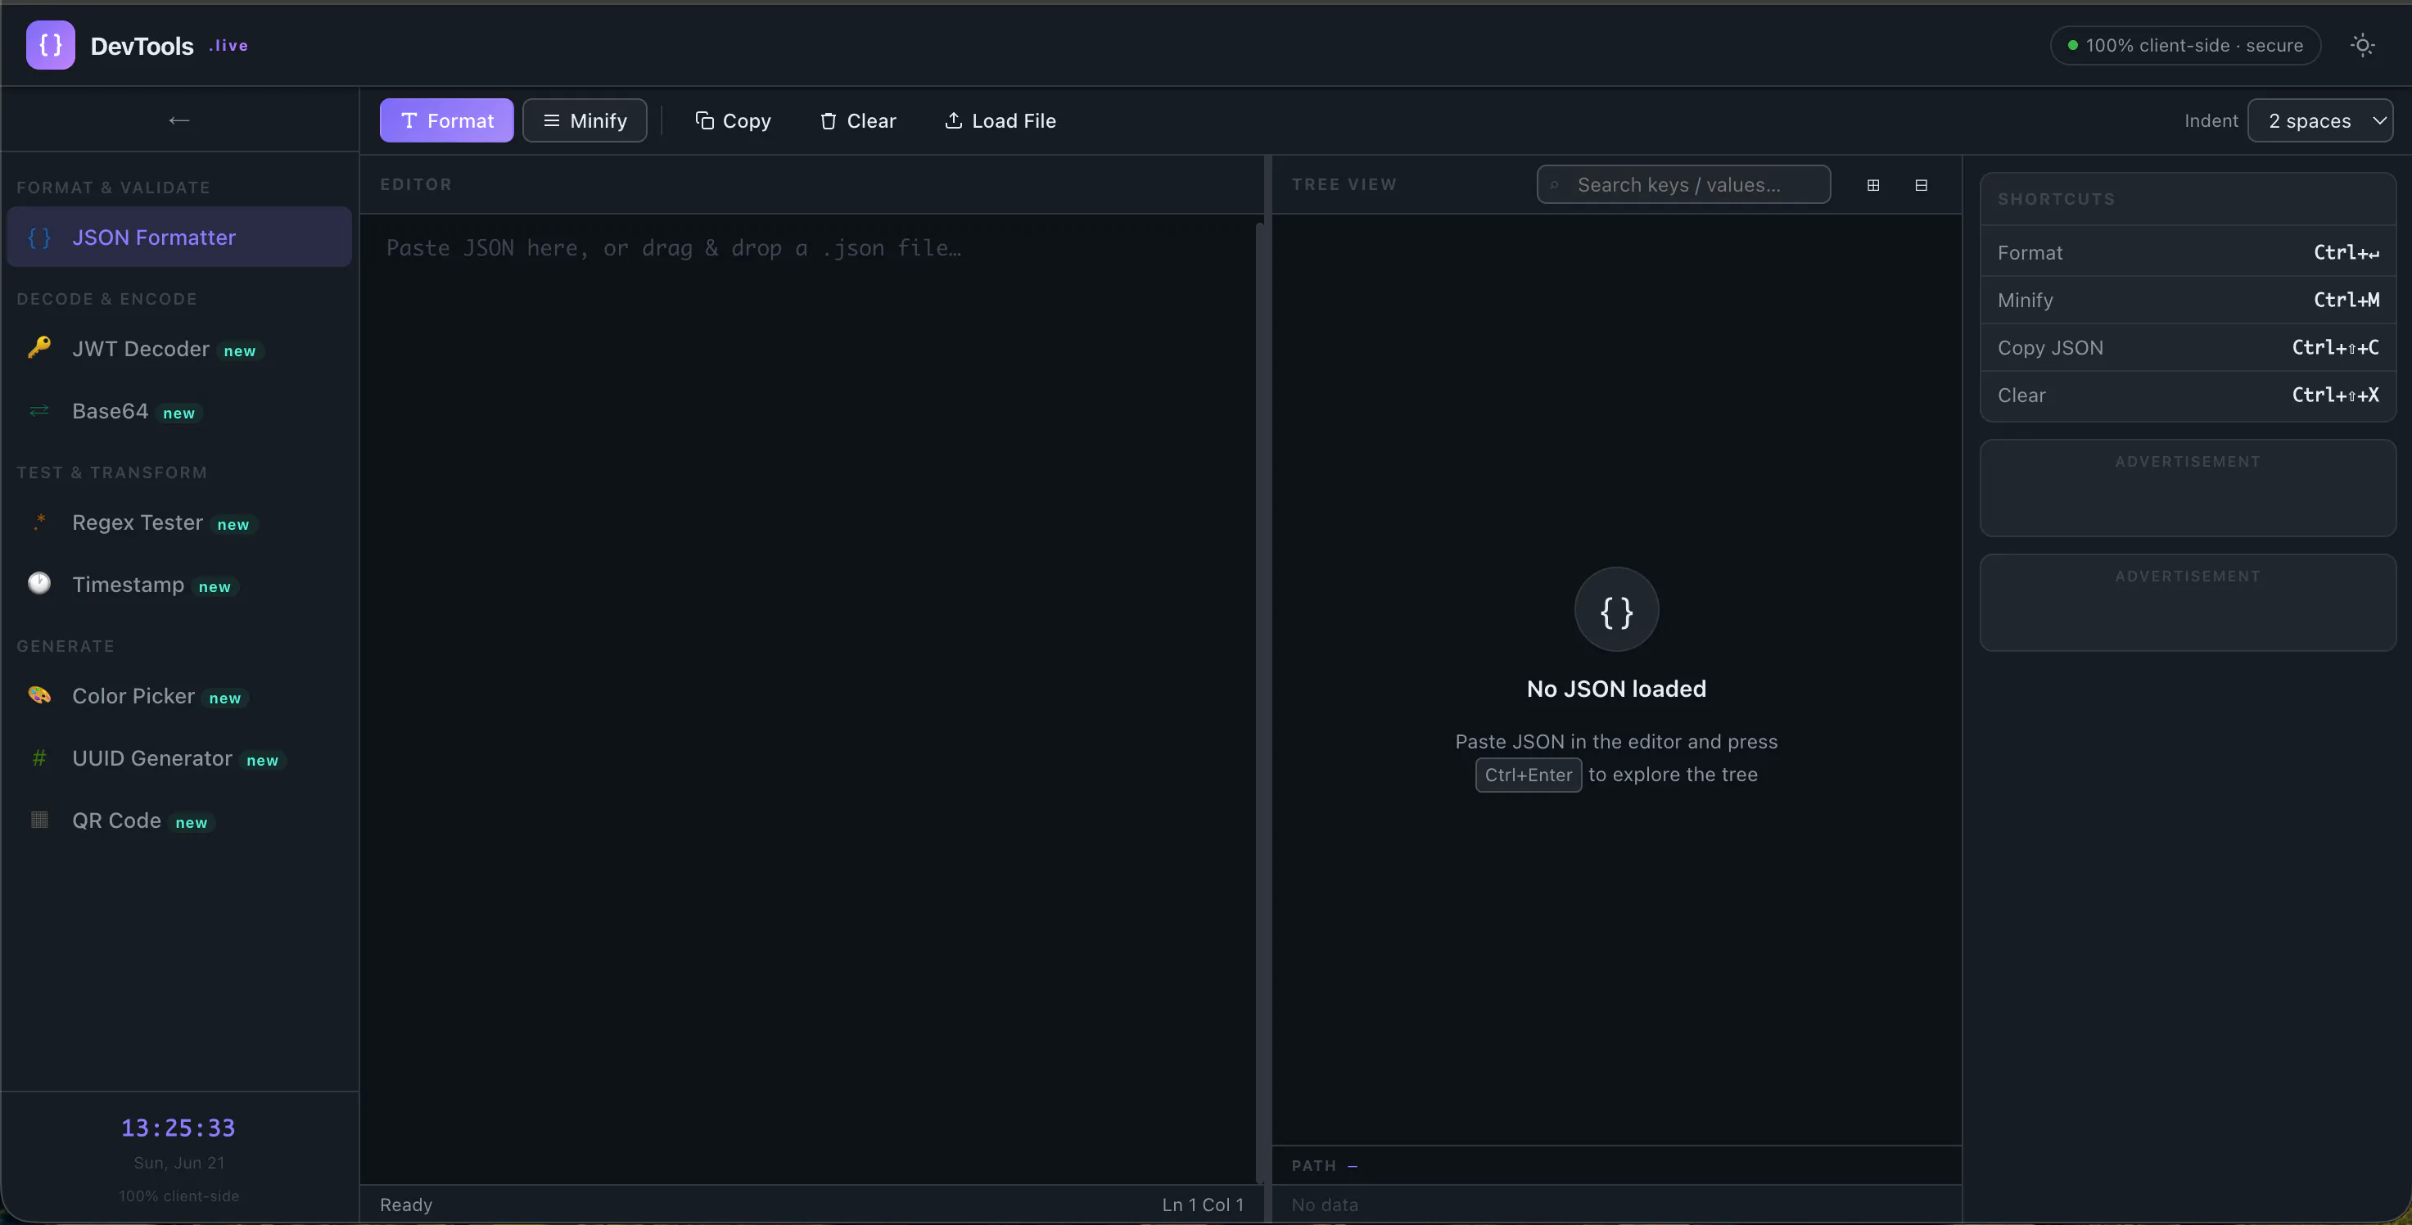Click the Minify button
The height and width of the screenshot is (1225, 2412).
[585, 121]
